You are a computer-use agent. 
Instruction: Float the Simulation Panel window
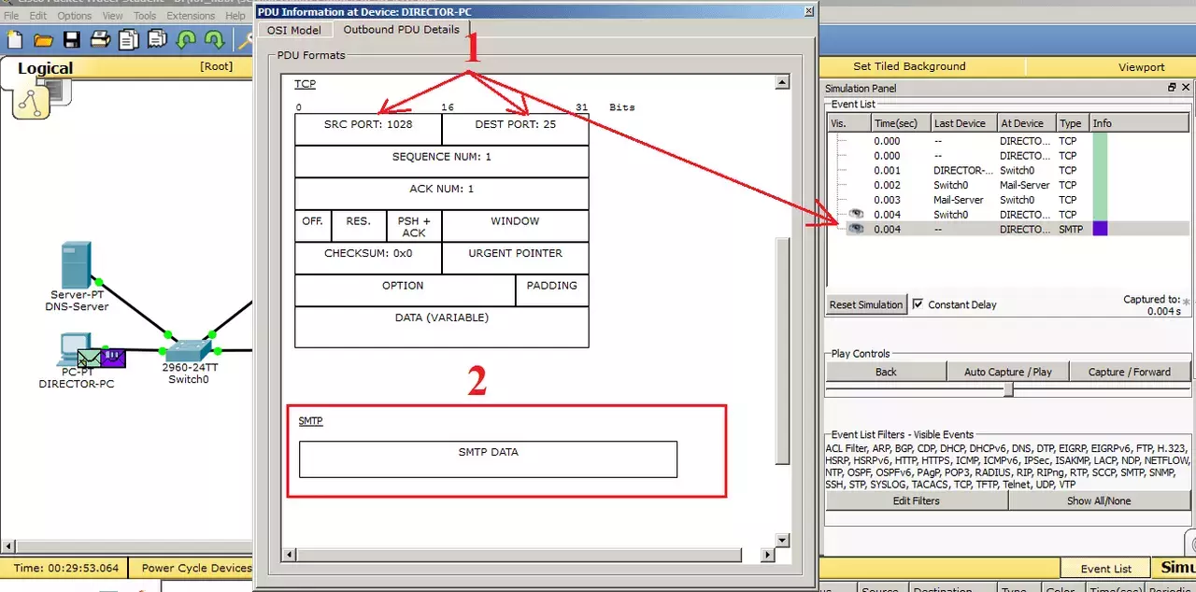[x=1172, y=88]
